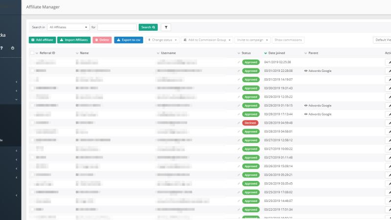Click Adwords Google parent link in 03/28/2019 17:13:44 row
The height and width of the screenshot is (220, 391).
click(320, 114)
